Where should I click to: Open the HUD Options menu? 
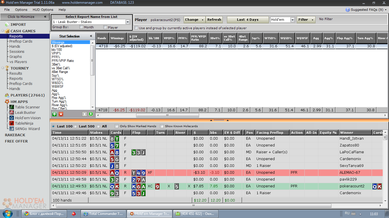pos(43,10)
